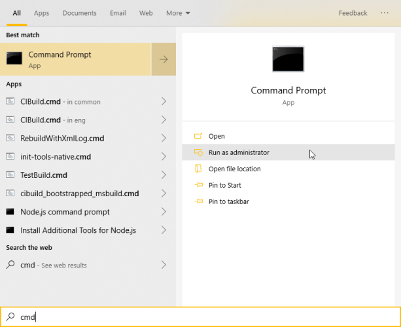Image resolution: width=401 pixels, height=327 pixels.
Task: Open Install Additional Tools for Node.js
Action: (x=78, y=230)
